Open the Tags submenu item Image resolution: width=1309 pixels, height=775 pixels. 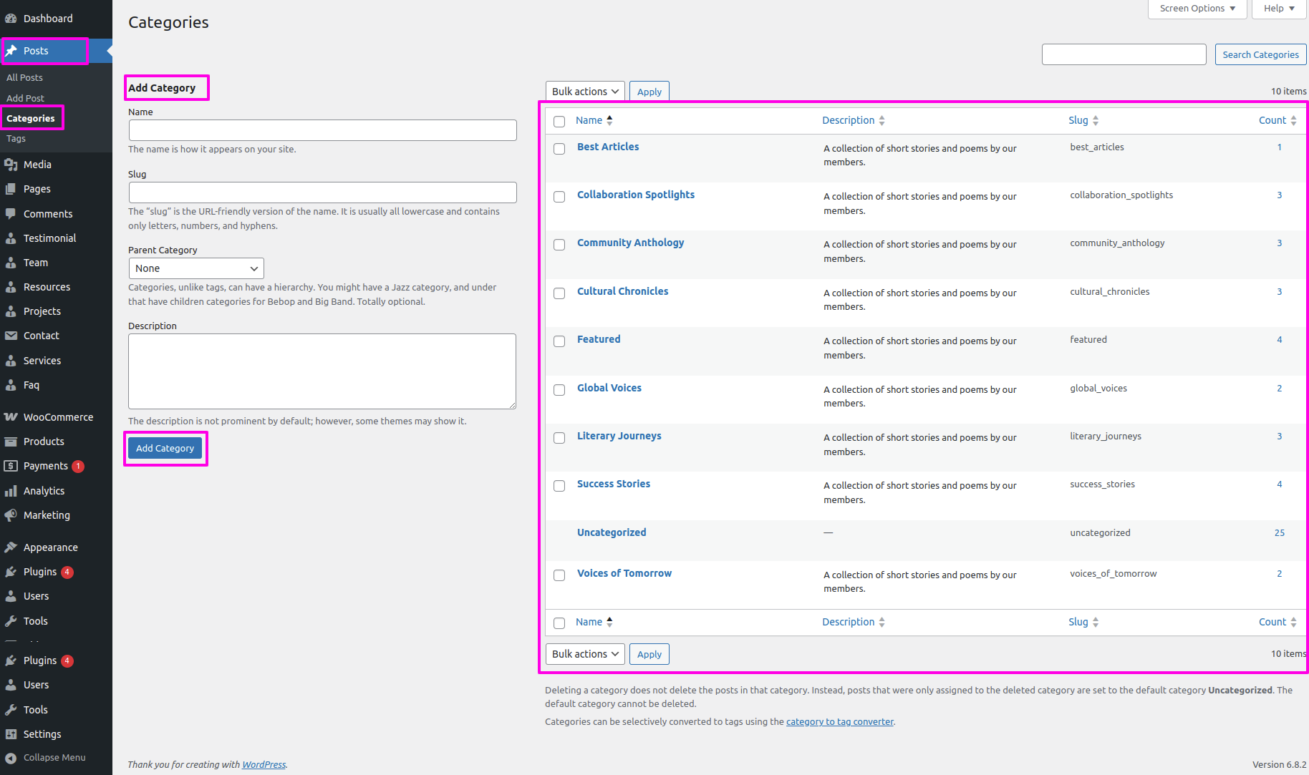coord(16,139)
